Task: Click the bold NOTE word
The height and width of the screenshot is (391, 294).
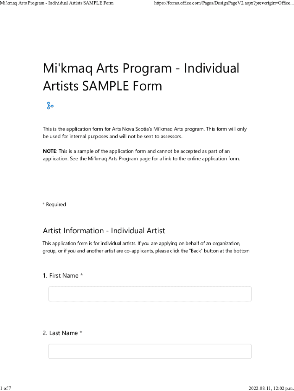Action: click(49, 151)
